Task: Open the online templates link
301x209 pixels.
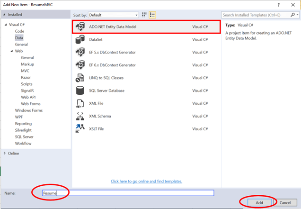Action: (146, 181)
